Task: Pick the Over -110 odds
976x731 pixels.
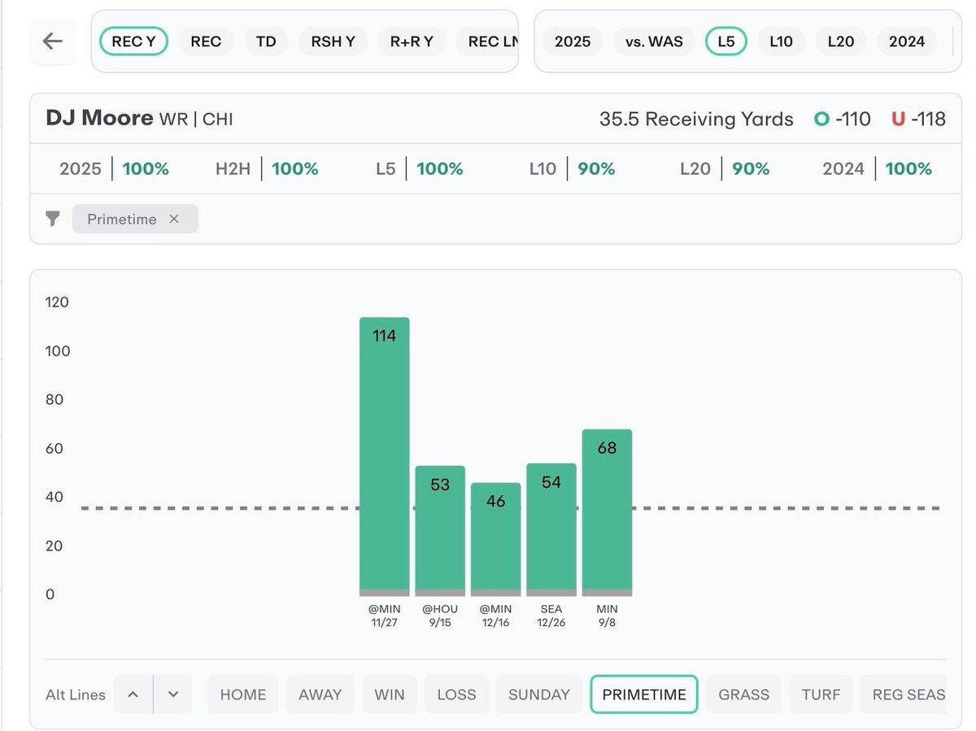Action: [x=843, y=119]
